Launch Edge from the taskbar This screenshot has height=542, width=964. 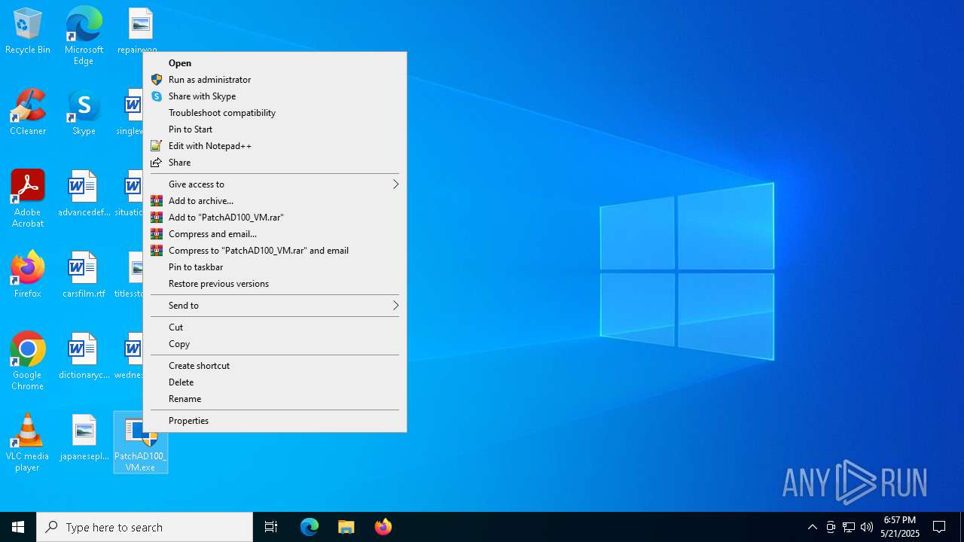click(310, 527)
